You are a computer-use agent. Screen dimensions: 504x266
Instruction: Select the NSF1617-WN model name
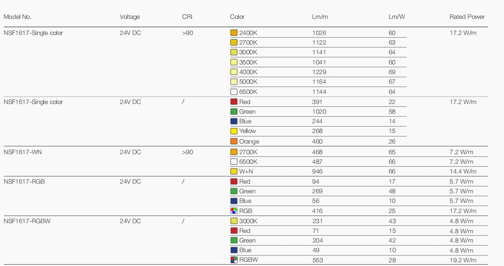pyautogui.click(x=23, y=152)
